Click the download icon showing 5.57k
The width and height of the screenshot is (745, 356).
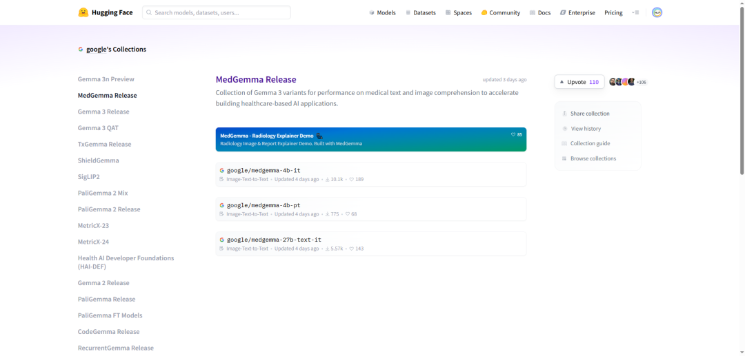[328, 249]
